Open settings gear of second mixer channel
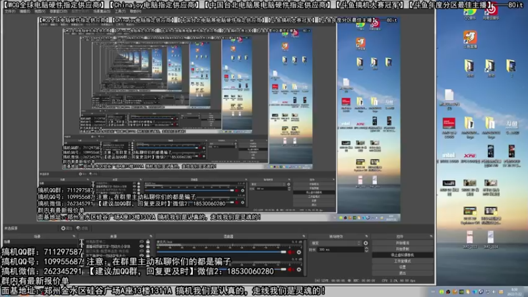The width and height of the screenshot is (528, 297). pyautogui.click(x=299, y=270)
